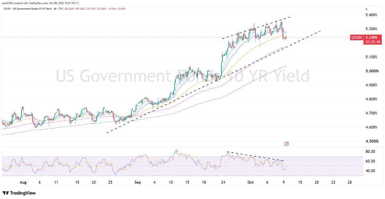Click the bar countdown timer 02:02:40
This screenshot has width=385, height=199.
coord(373,42)
